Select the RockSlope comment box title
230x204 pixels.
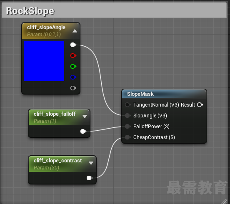click(30, 11)
